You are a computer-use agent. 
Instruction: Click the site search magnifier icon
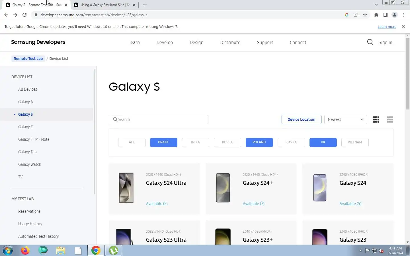(x=370, y=42)
